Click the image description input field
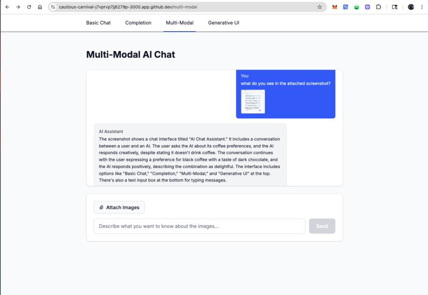This screenshot has height=295, width=428. click(199, 226)
